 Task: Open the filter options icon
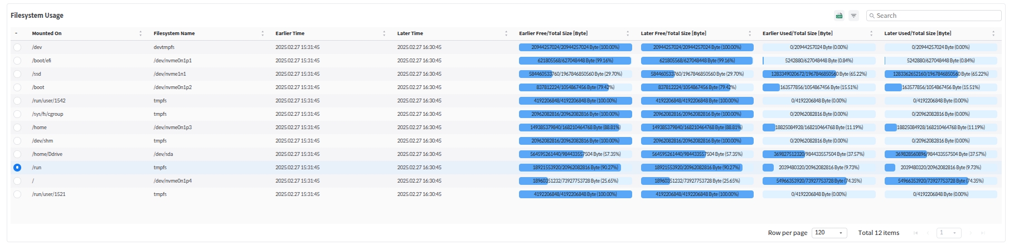(x=853, y=16)
